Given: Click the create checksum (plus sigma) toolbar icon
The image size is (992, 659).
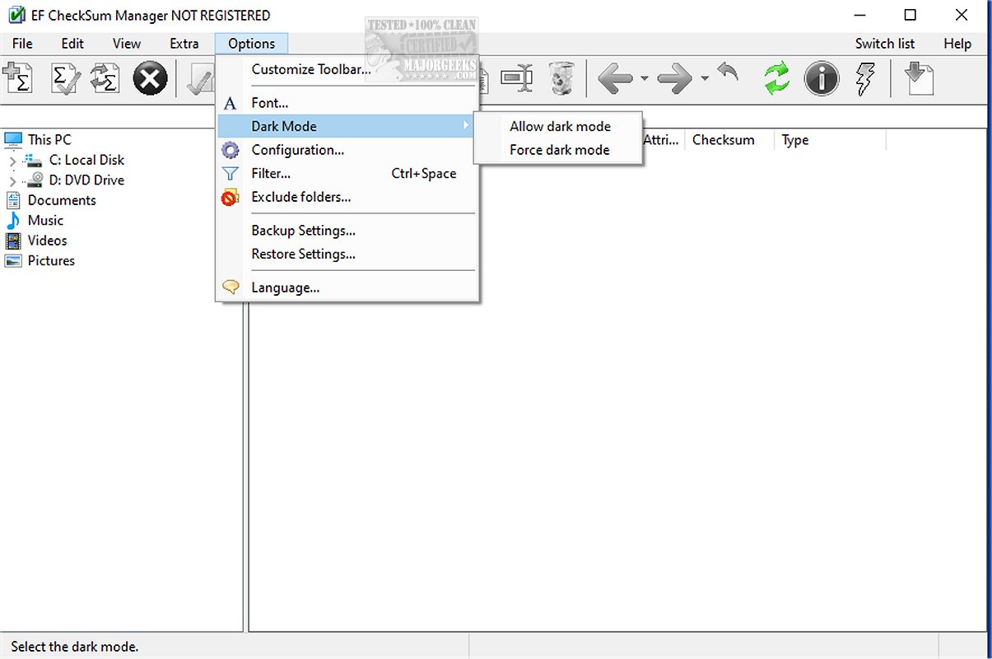Looking at the screenshot, I should pos(18,79).
